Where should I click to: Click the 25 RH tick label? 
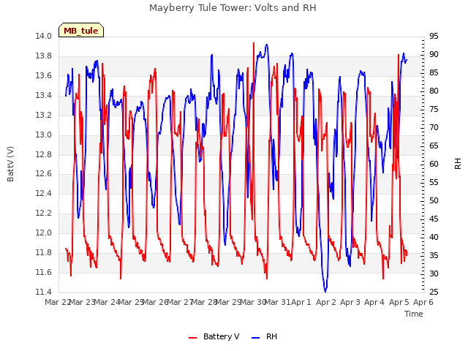434,292
